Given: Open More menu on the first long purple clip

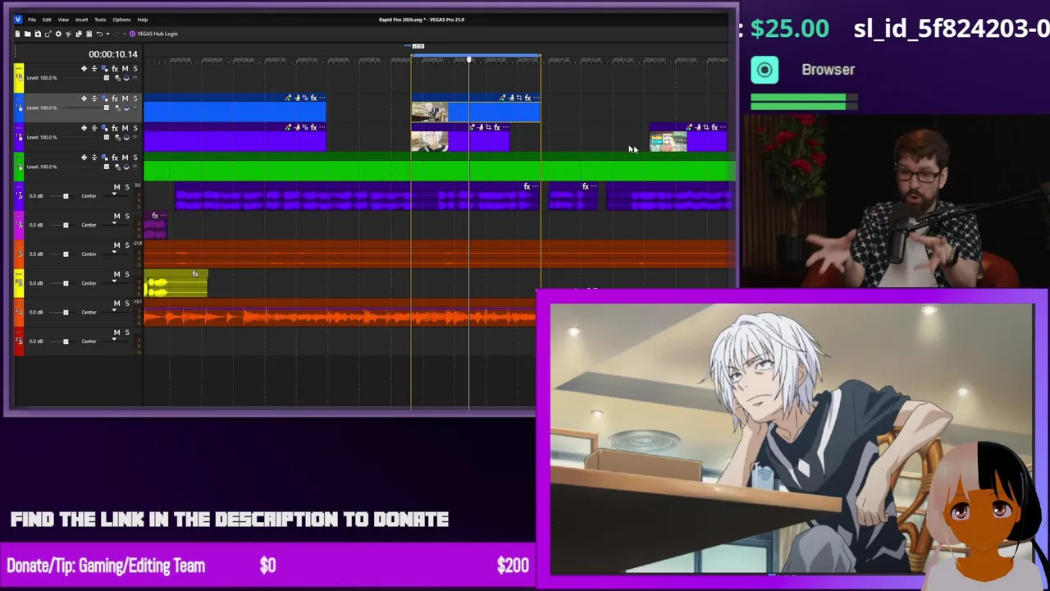Looking at the screenshot, I should (x=322, y=127).
